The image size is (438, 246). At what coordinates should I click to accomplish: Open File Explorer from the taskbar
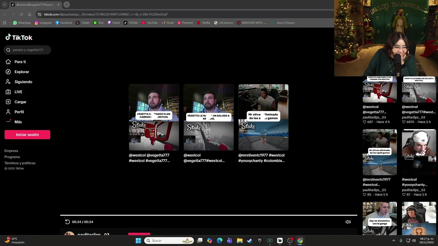240,241
